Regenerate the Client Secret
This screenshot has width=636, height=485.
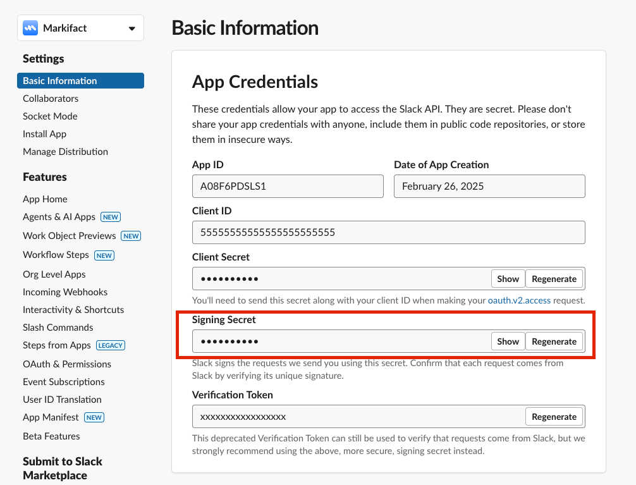[554, 279]
